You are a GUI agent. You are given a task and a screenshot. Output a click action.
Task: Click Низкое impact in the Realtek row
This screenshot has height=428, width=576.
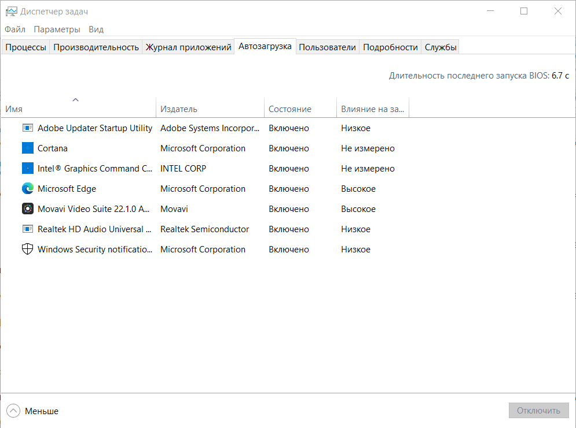tap(355, 229)
